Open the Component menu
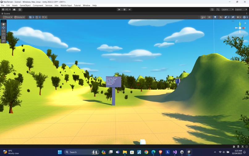The image size is (249, 156). (x=38, y=5)
